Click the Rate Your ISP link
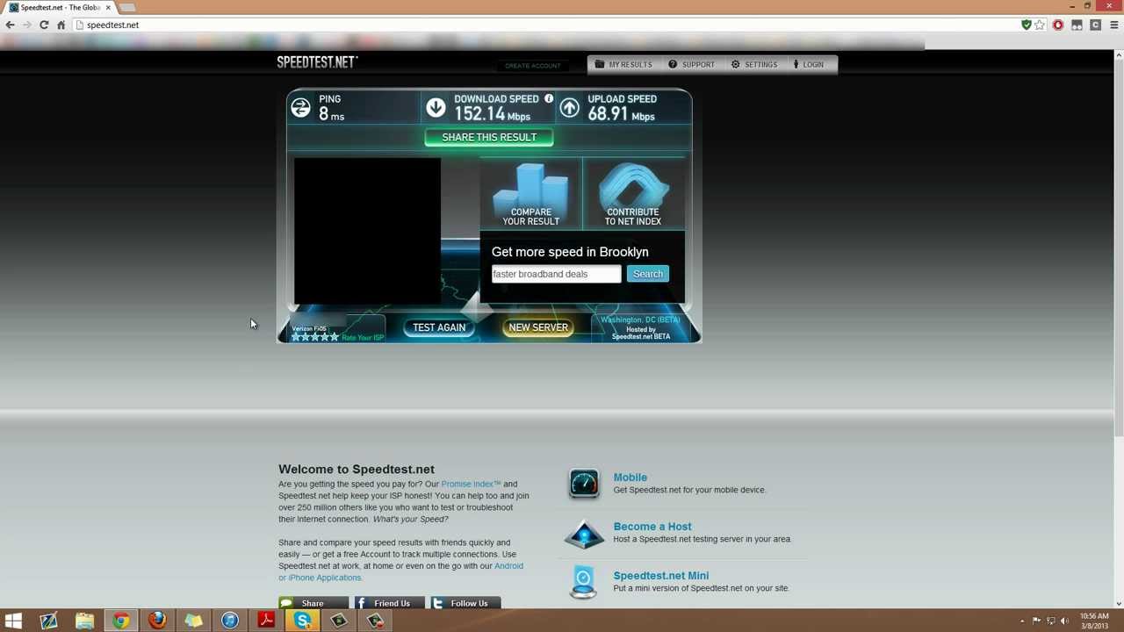Image resolution: width=1124 pixels, height=632 pixels. pyautogui.click(x=363, y=338)
